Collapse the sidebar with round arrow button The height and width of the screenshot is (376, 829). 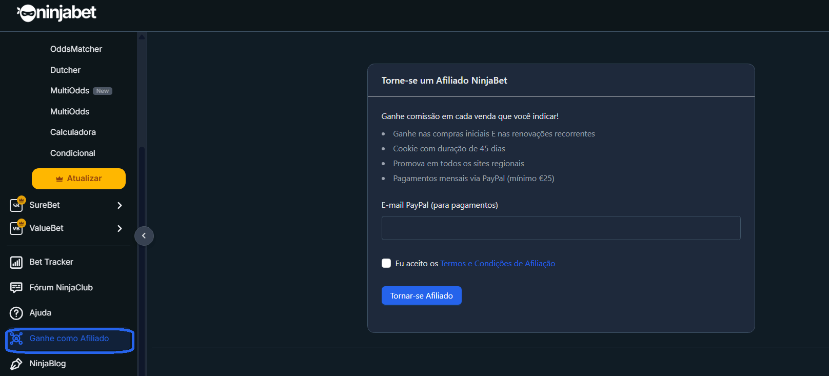144,236
